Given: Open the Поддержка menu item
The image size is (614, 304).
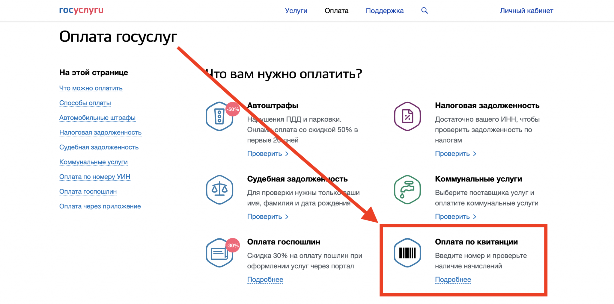Looking at the screenshot, I should (x=385, y=11).
